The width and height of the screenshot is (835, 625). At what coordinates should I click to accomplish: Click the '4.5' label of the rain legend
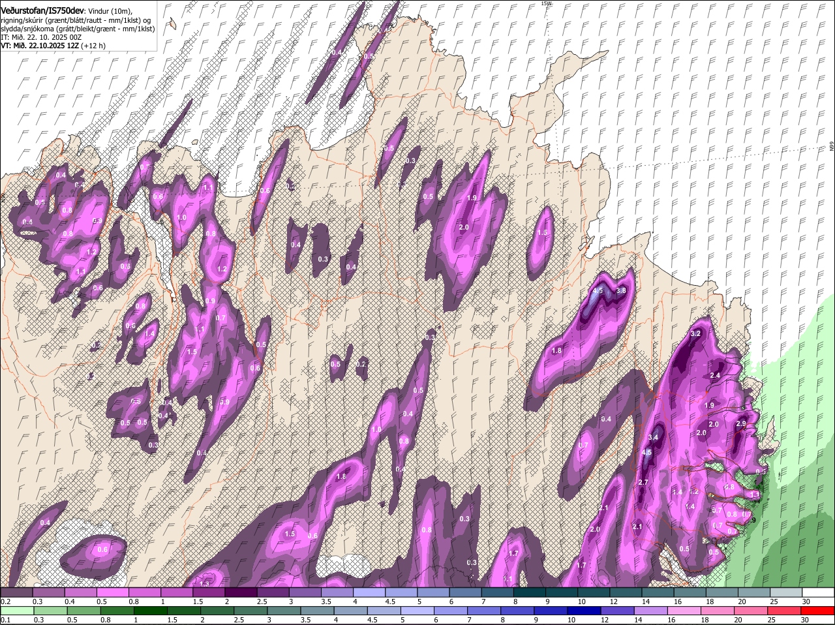click(x=372, y=620)
